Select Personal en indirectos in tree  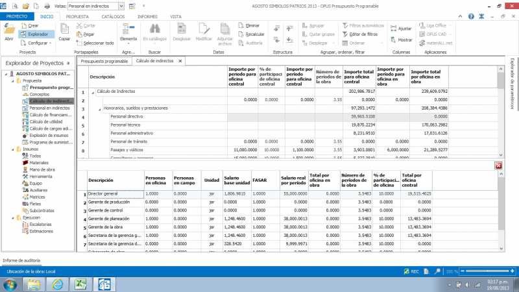50,108
